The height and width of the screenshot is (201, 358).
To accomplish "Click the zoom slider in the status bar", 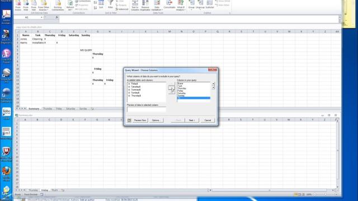I will click(326, 194).
